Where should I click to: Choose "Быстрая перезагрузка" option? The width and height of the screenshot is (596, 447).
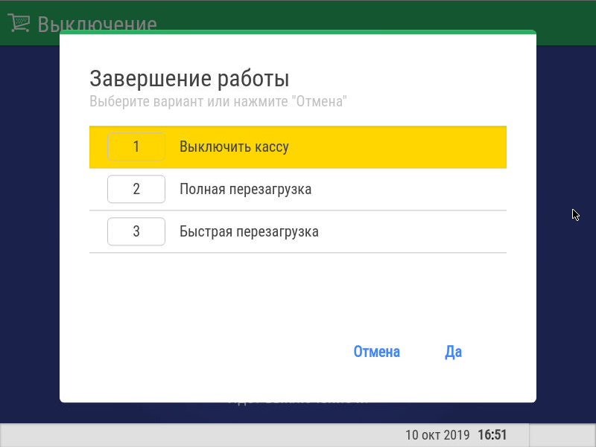(297, 231)
